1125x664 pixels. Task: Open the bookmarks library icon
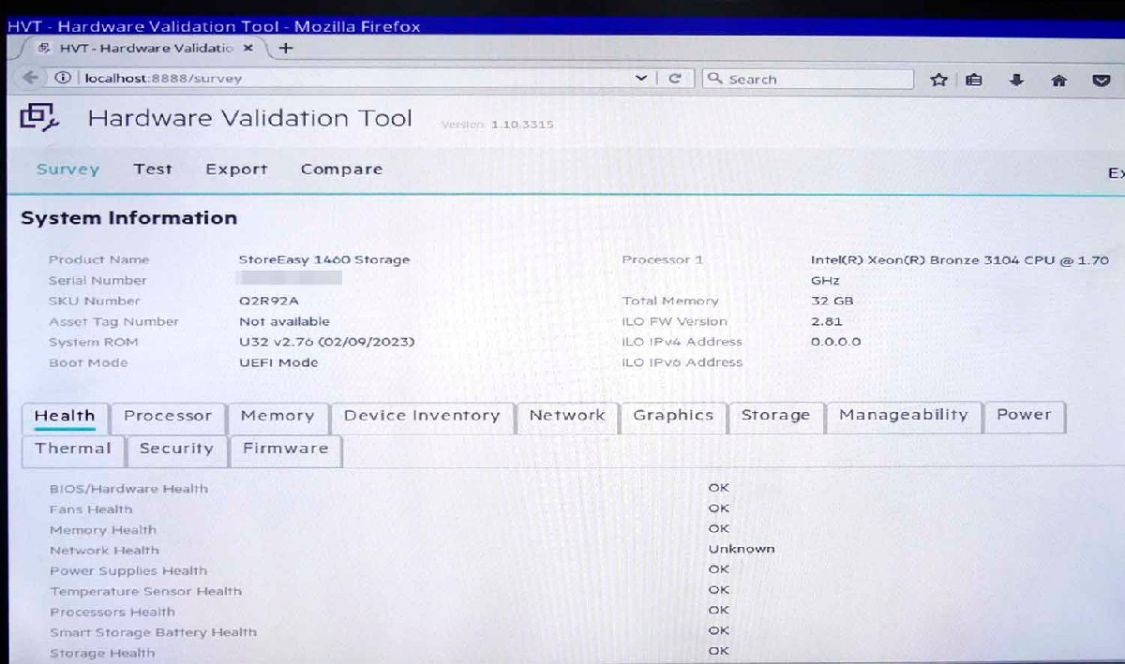[x=974, y=80]
